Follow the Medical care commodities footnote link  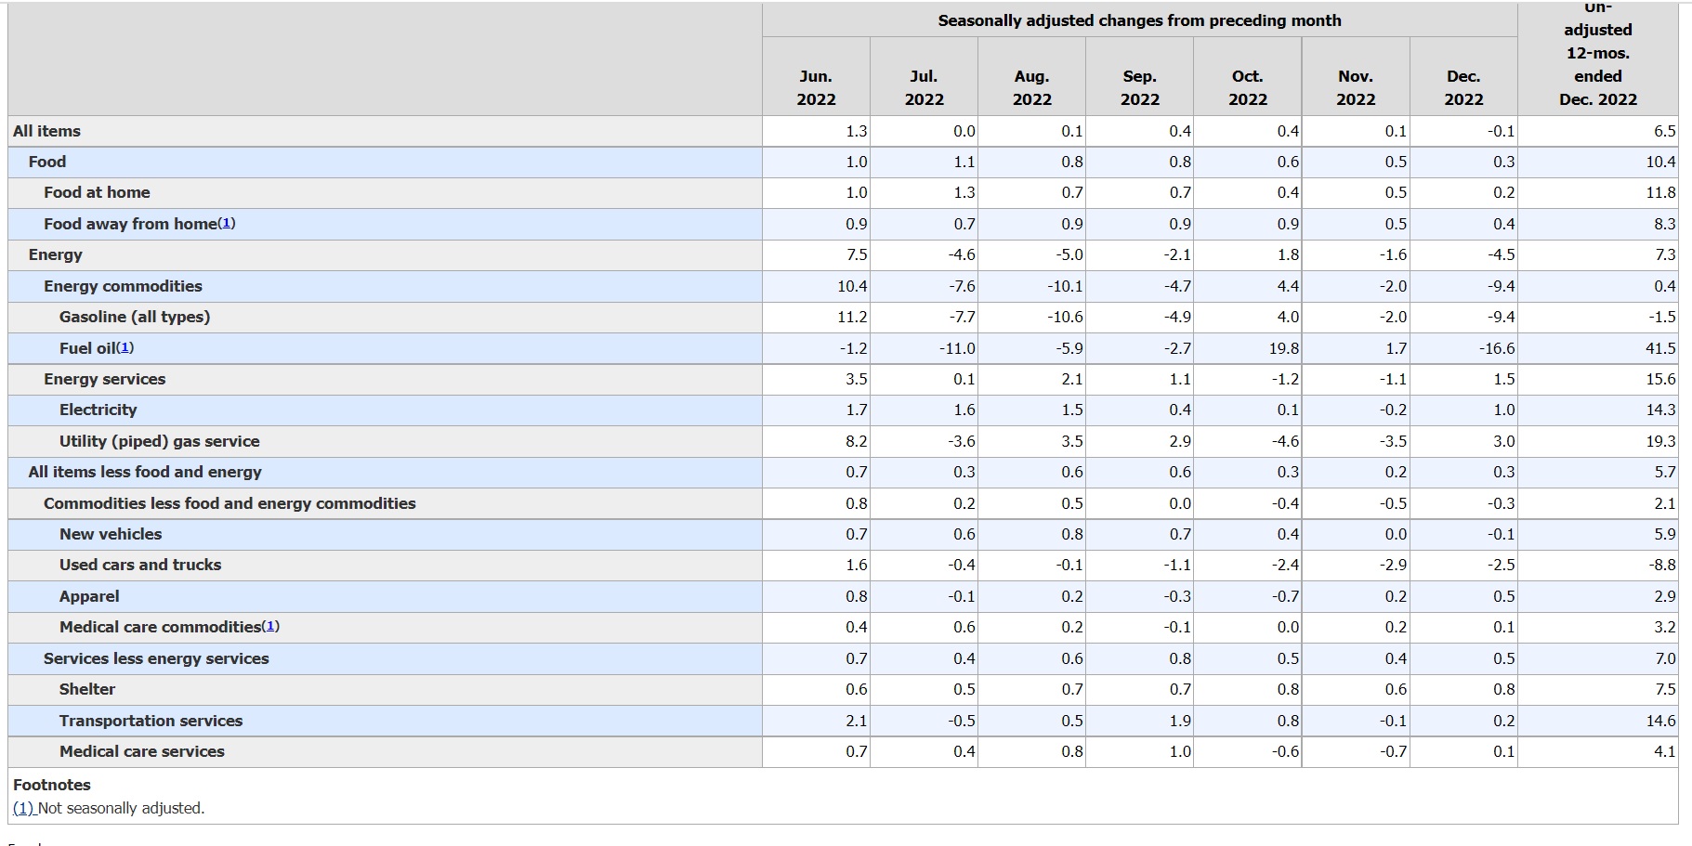270,627
